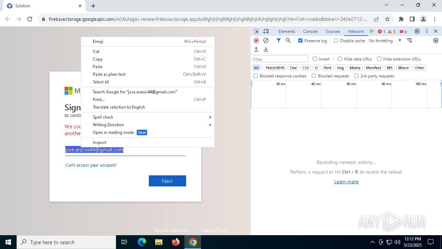The image size is (442, 249).
Task: Open Chrome profile avatar
Action: pos(423,19)
